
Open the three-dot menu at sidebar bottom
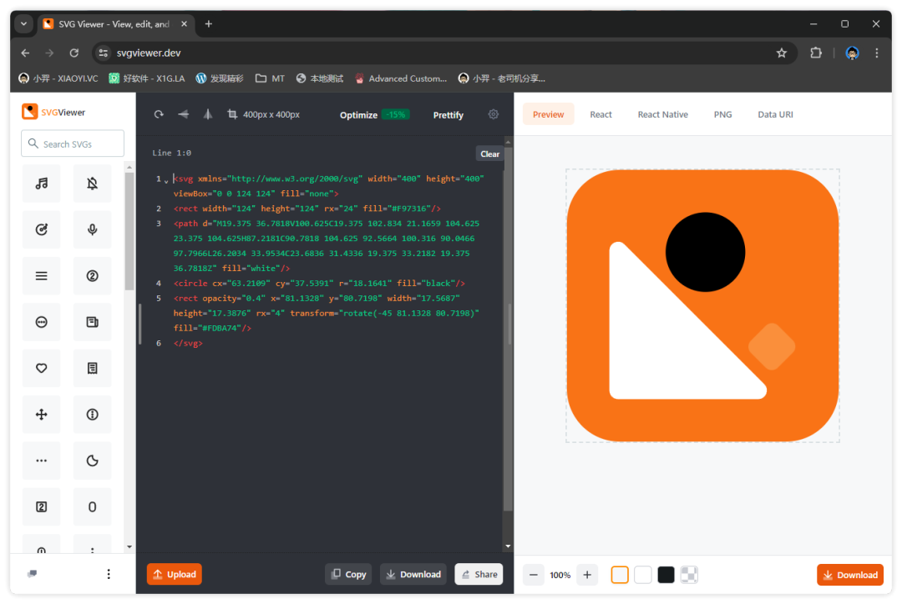pyautogui.click(x=109, y=574)
